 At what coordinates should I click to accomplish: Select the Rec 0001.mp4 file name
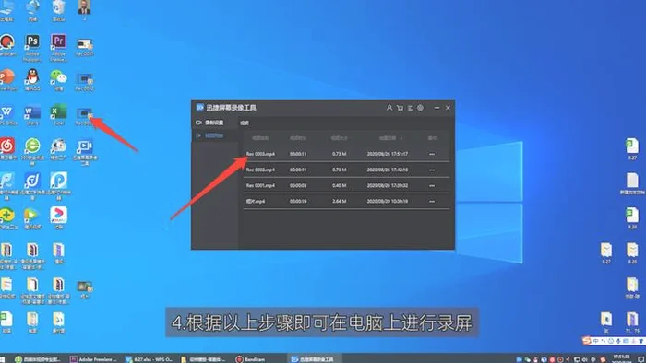point(260,185)
